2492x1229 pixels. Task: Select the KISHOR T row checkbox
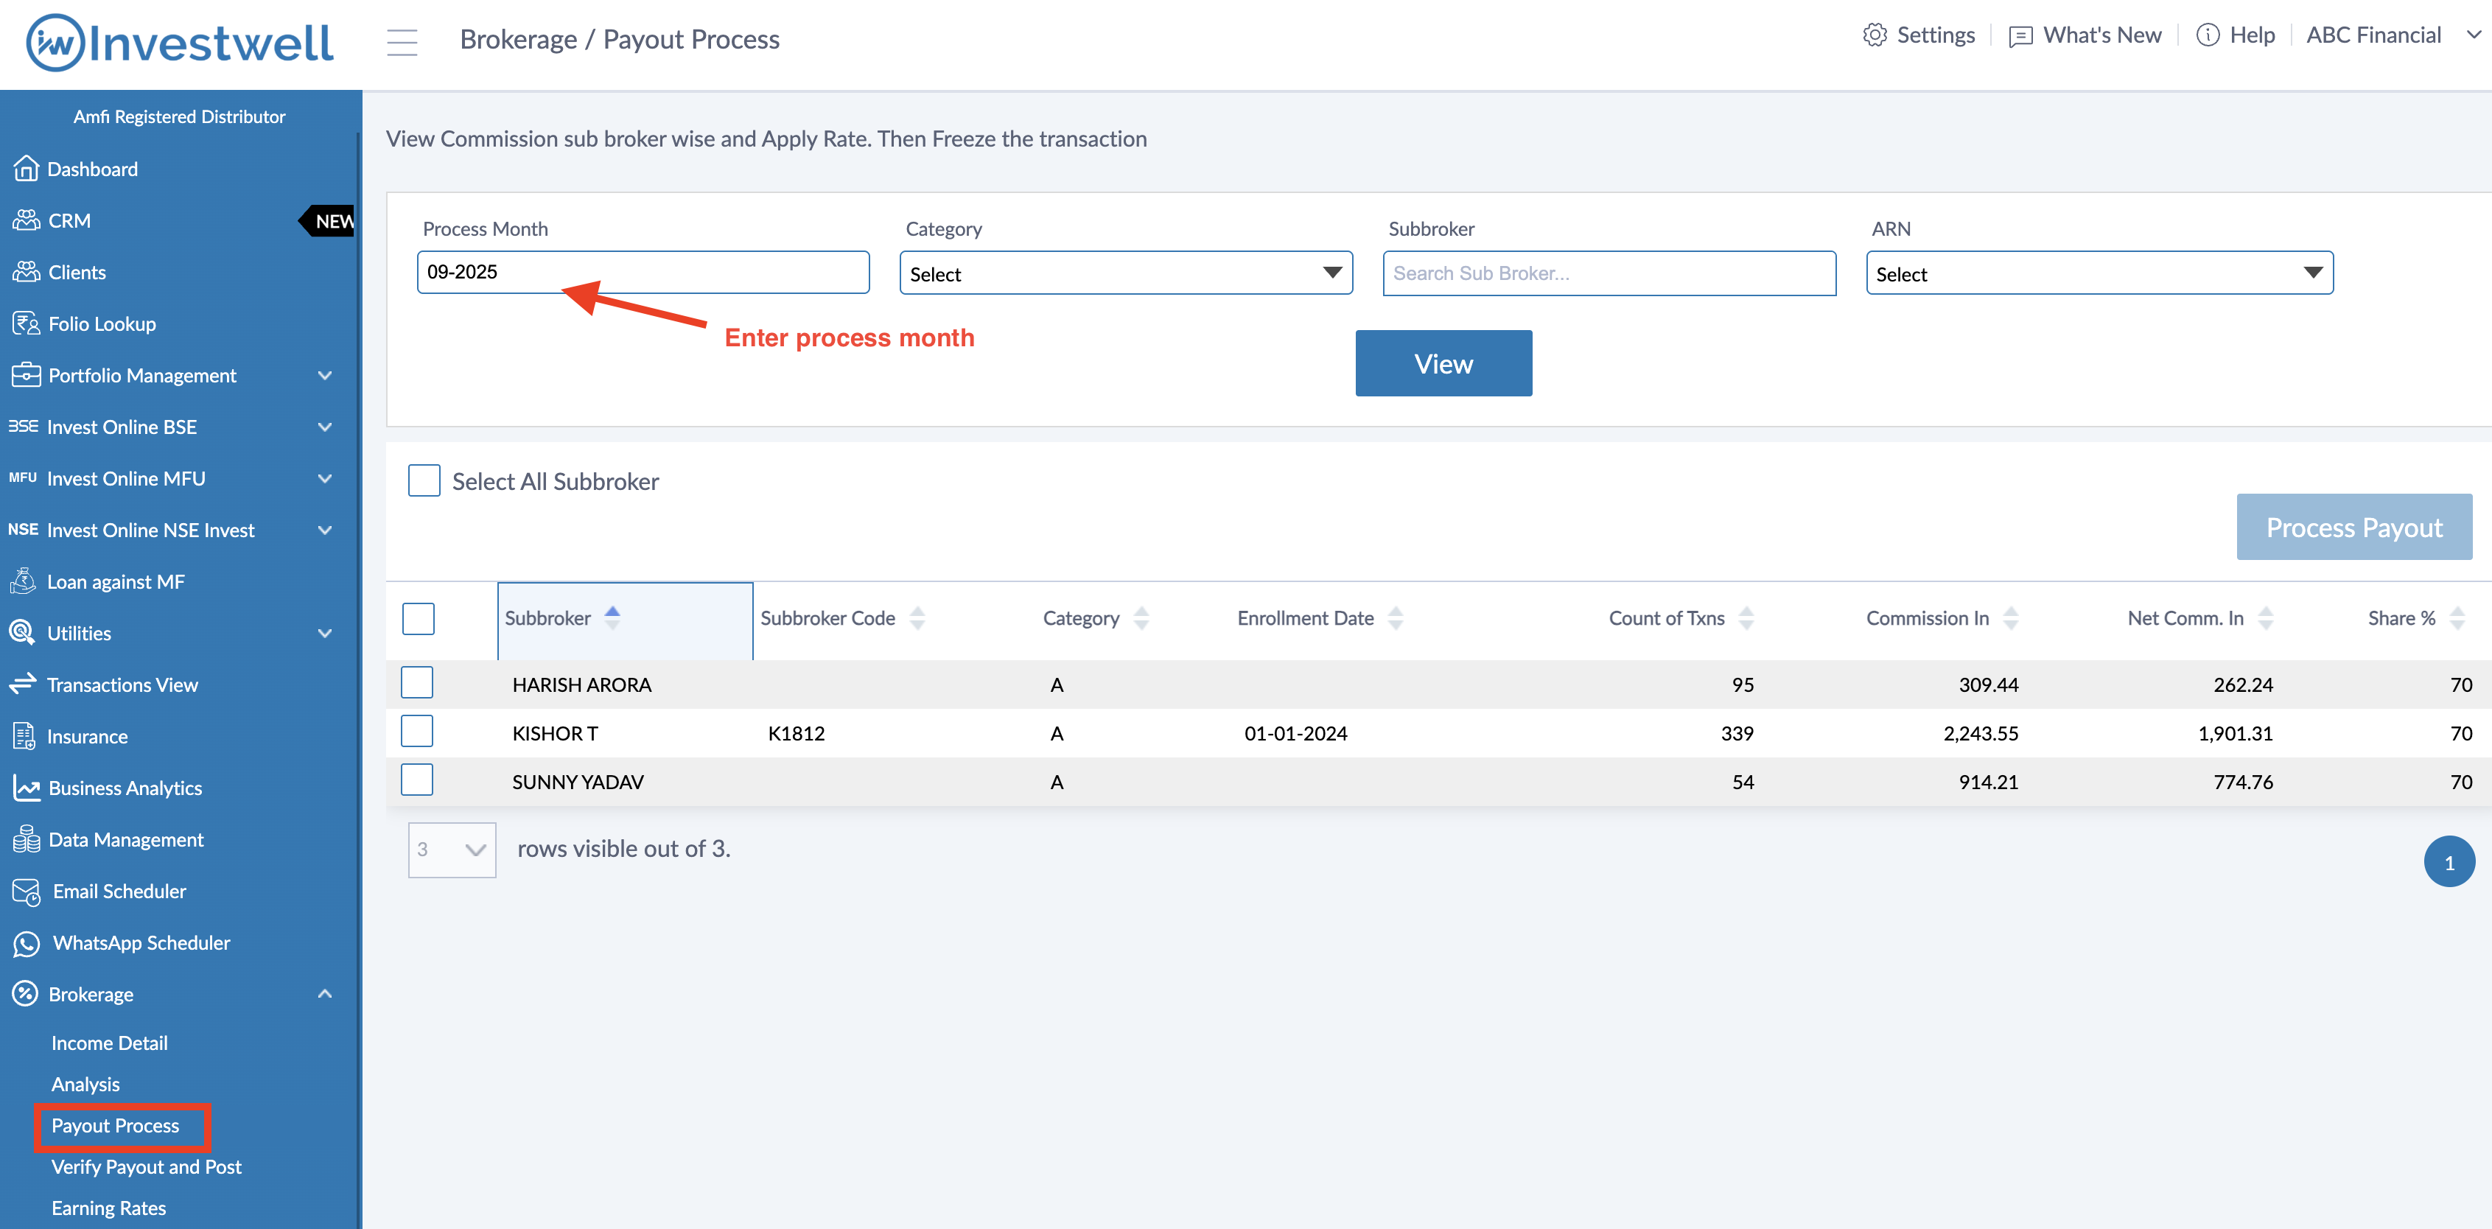click(417, 732)
